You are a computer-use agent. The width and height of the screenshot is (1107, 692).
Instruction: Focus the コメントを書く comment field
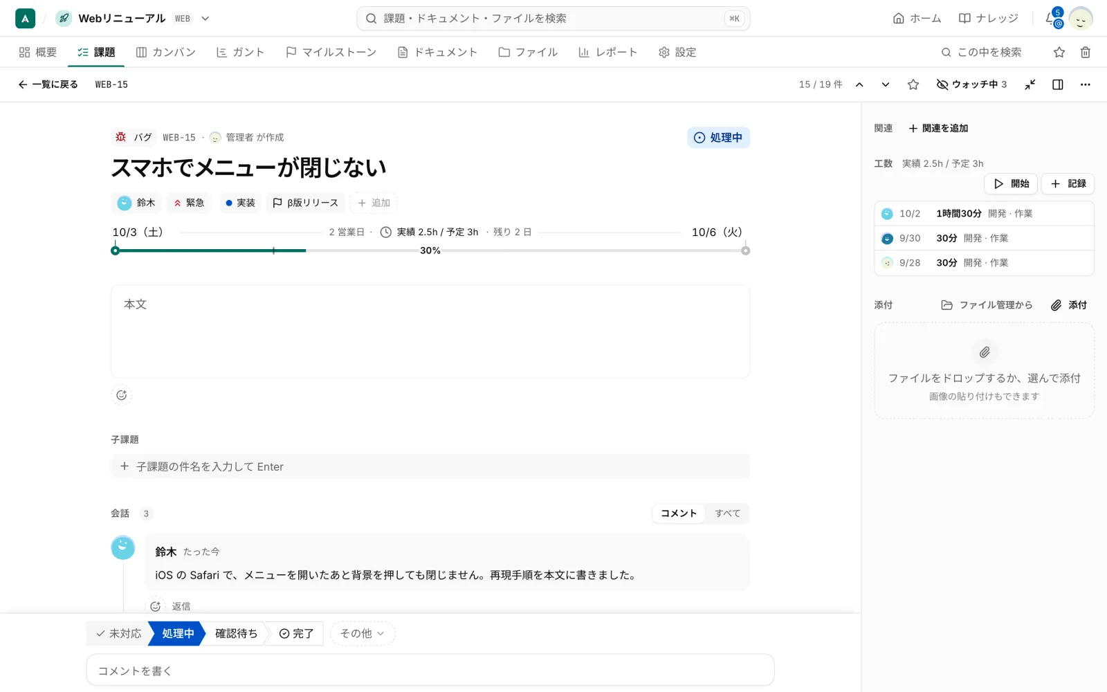[430, 671]
